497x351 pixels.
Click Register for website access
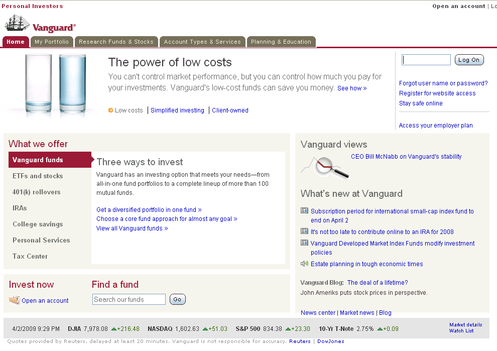[437, 93]
